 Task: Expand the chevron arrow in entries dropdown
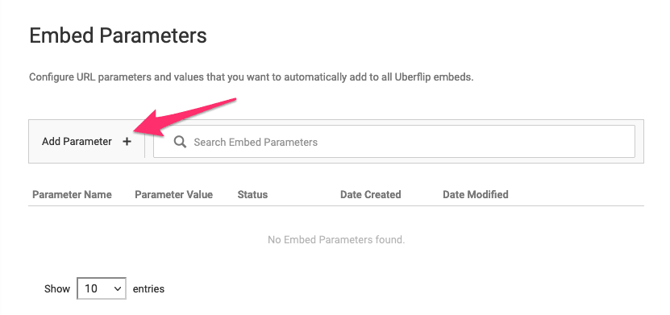[x=118, y=289]
